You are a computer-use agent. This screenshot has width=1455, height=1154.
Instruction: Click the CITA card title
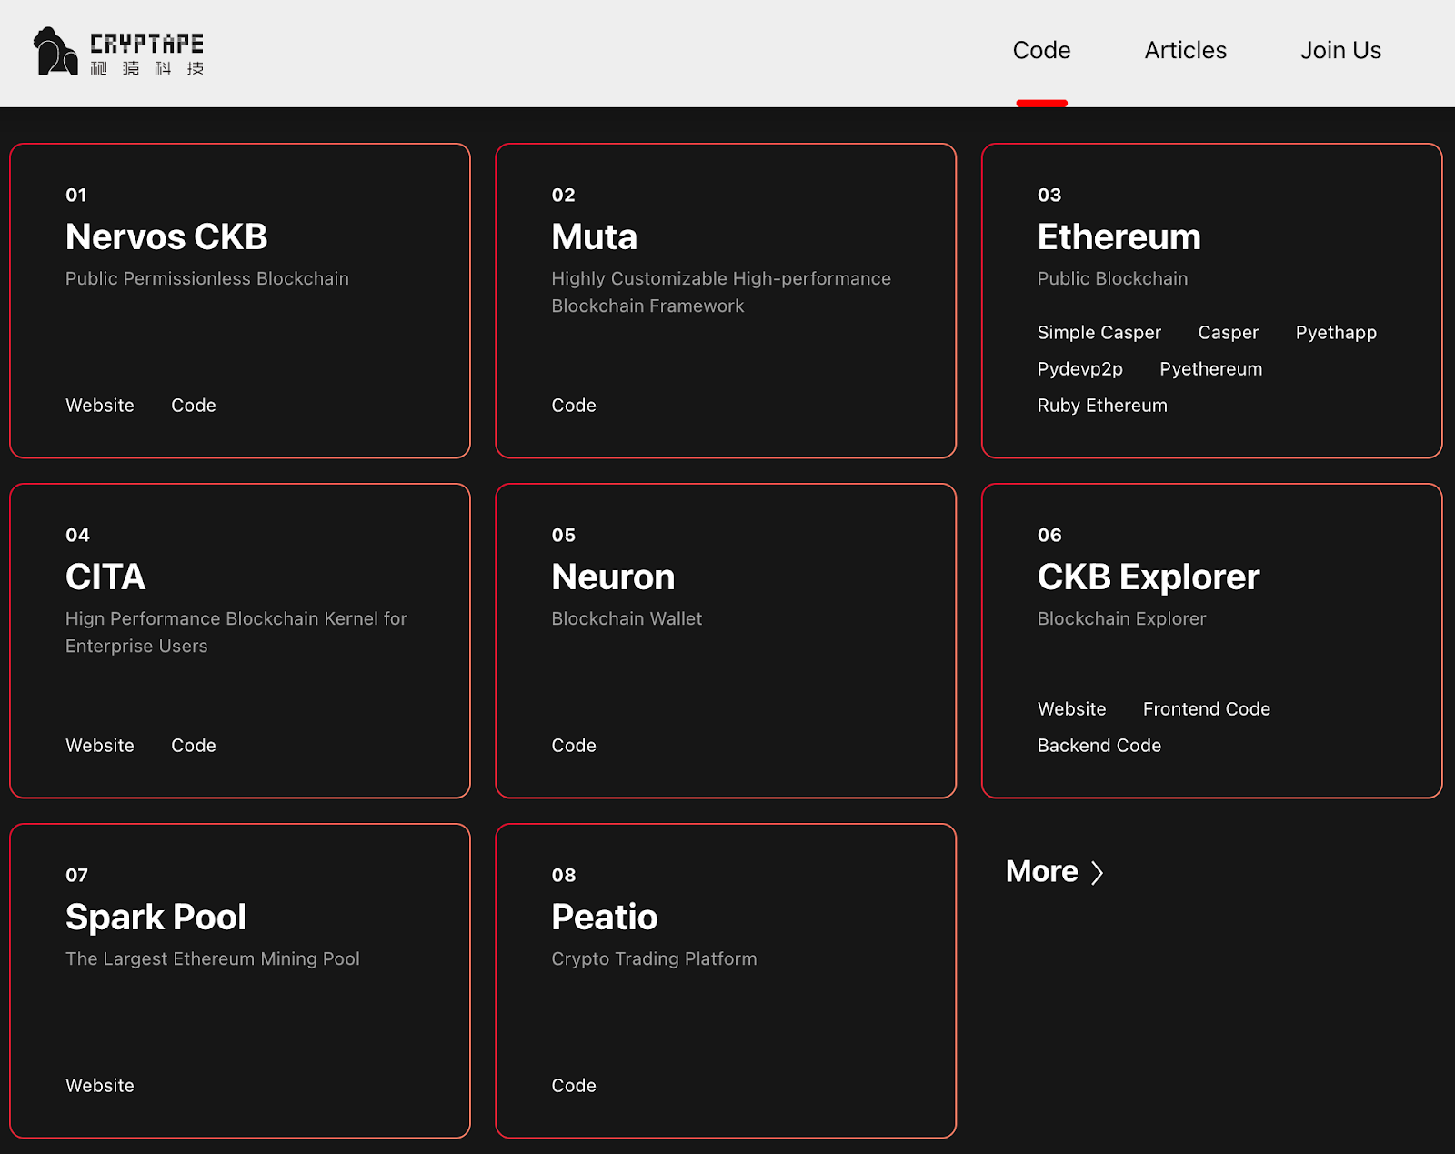pos(105,577)
